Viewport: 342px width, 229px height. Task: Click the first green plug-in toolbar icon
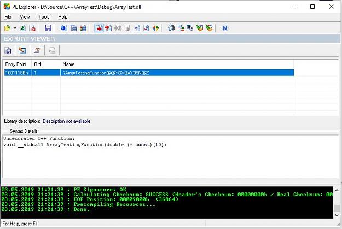pos(200,28)
